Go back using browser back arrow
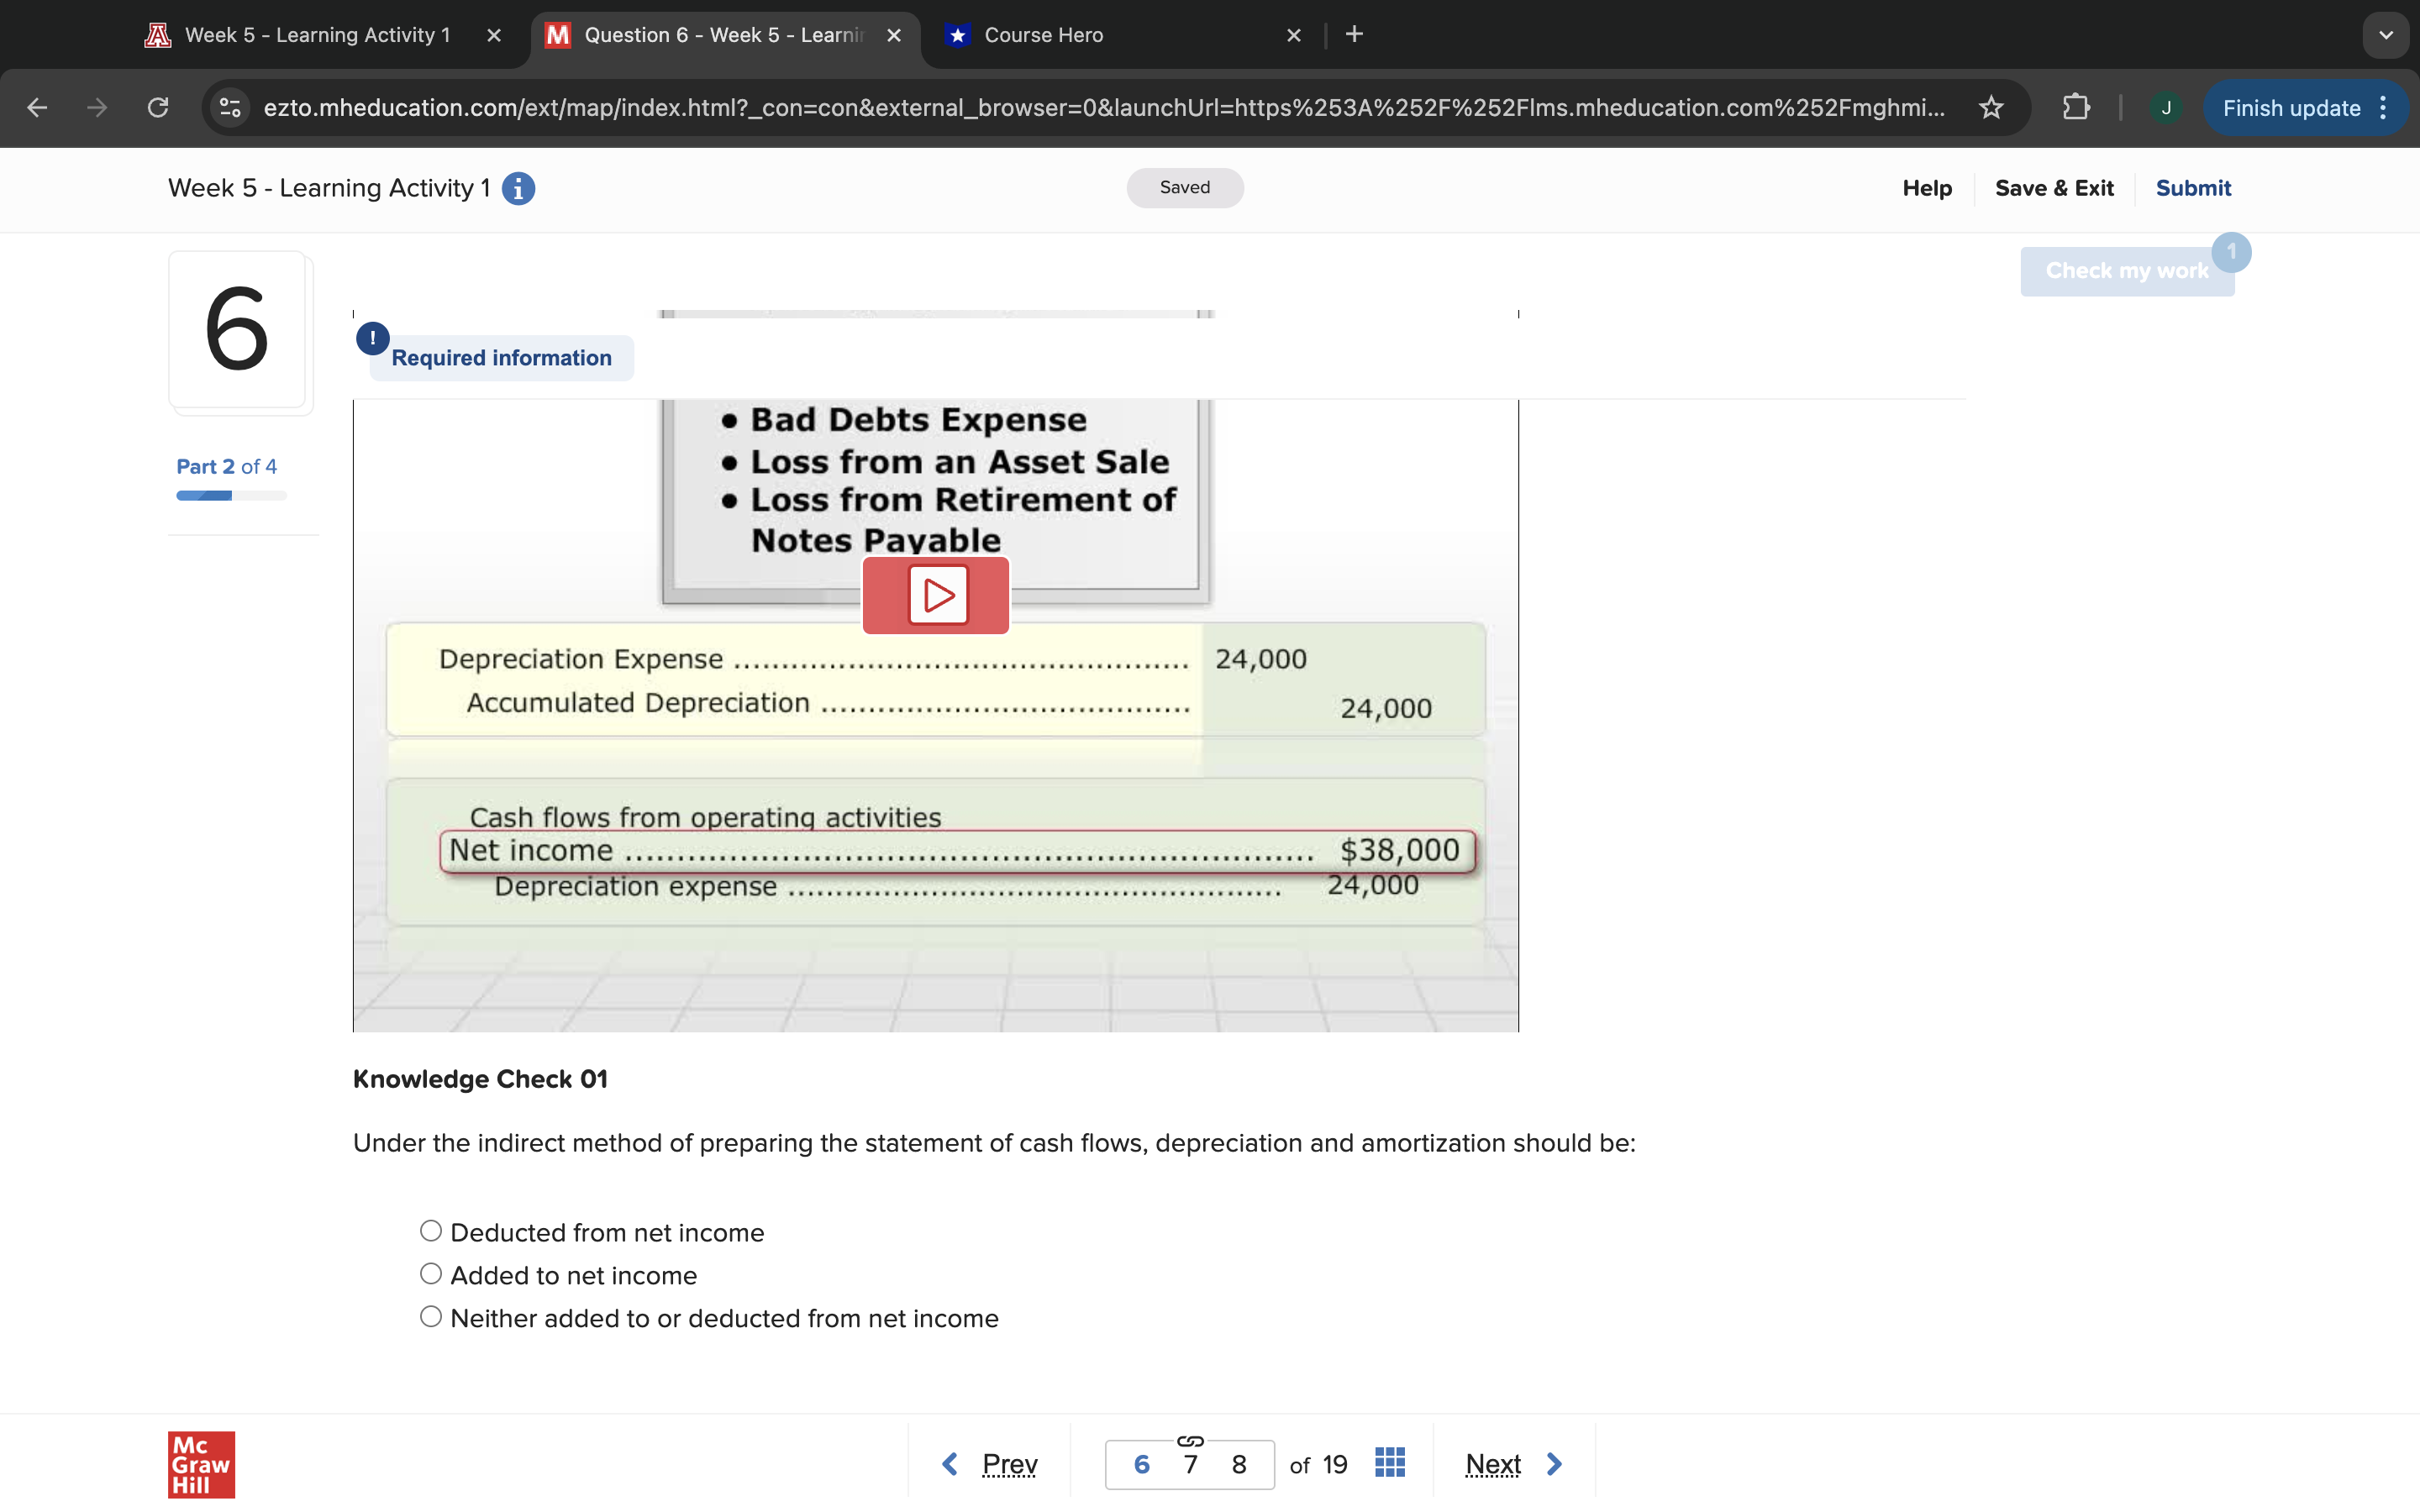Image resolution: width=2420 pixels, height=1512 pixels. [x=37, y=108]
